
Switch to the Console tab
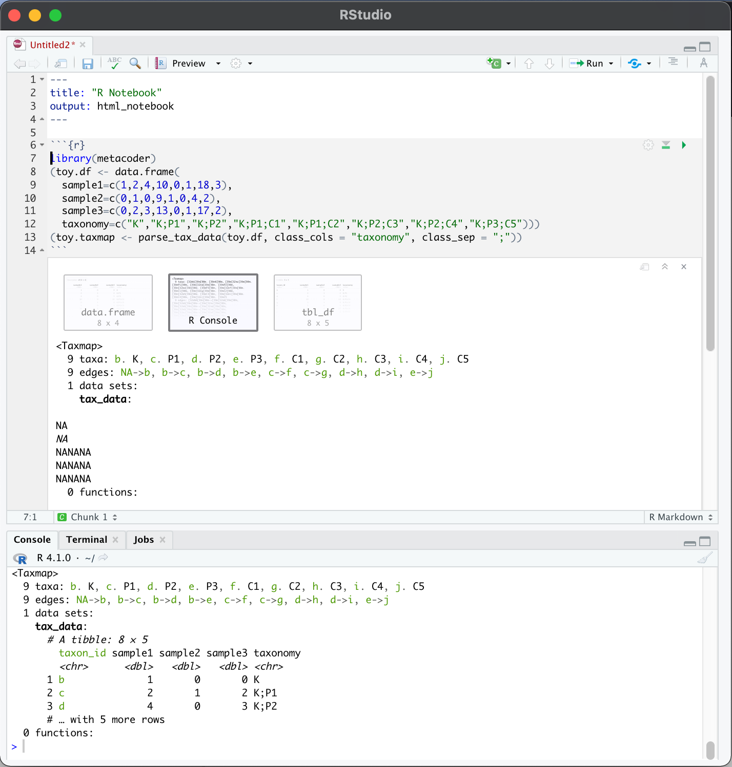(32, 540)
